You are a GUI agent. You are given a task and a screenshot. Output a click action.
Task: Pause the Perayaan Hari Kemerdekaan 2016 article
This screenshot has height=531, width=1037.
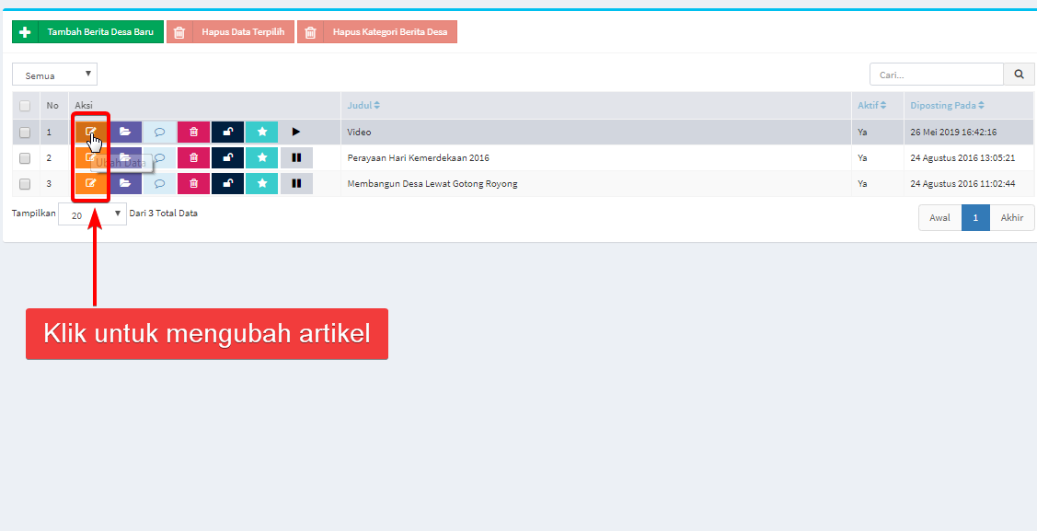click(x=296, y=157)
